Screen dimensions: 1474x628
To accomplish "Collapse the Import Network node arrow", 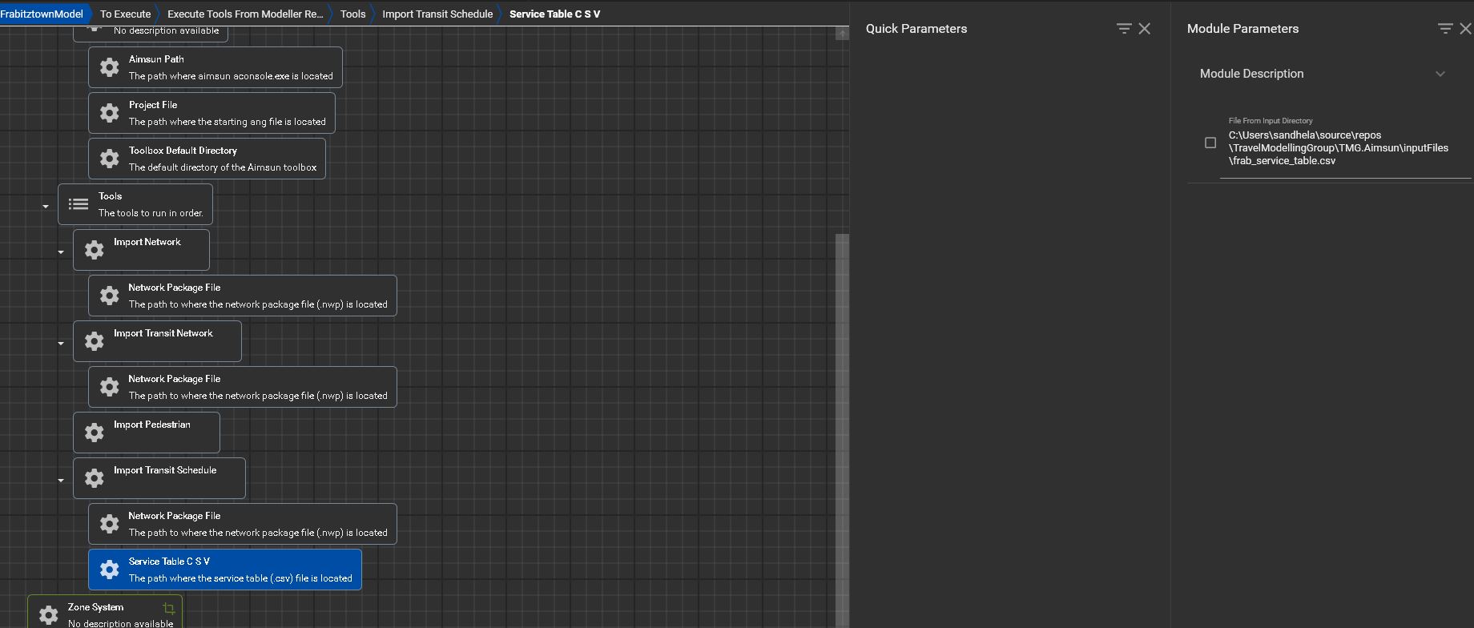I will click(61, 252).
